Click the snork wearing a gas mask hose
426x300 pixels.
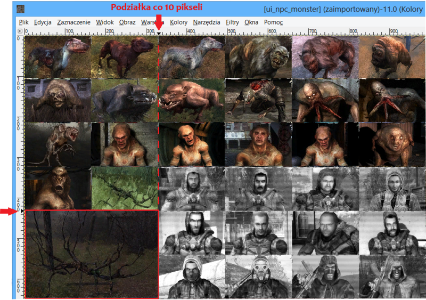click(258, 100)
